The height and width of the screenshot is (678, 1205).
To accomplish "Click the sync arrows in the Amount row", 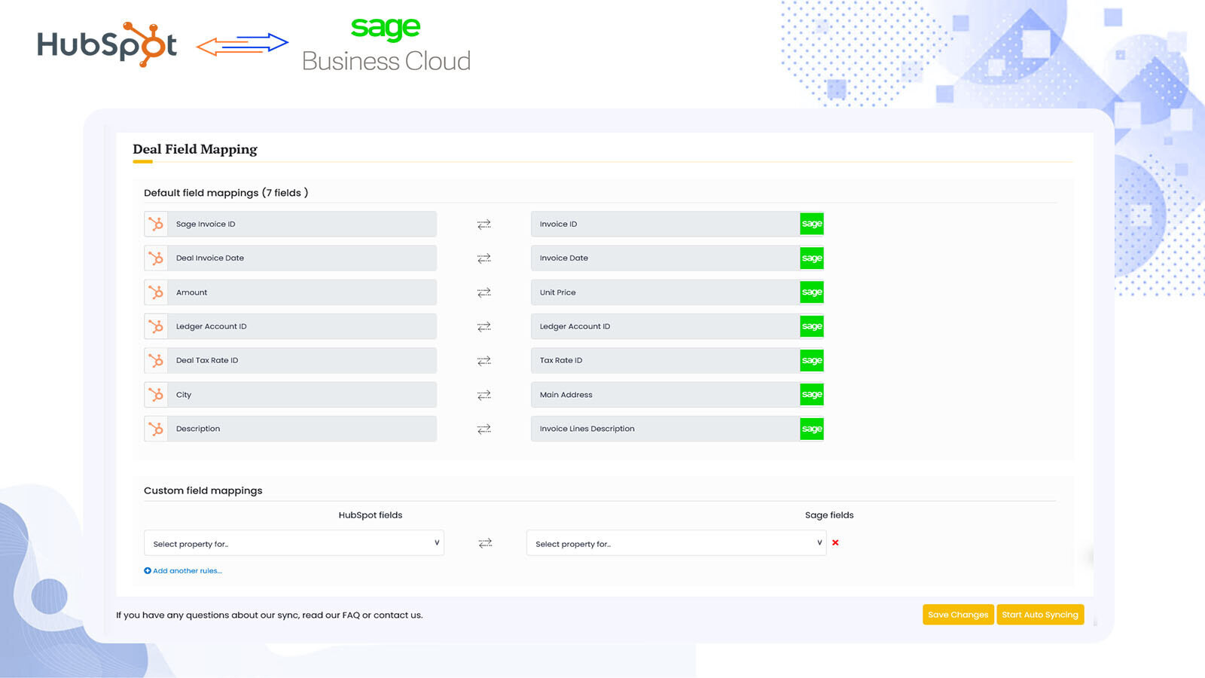I will pos(484,292).
